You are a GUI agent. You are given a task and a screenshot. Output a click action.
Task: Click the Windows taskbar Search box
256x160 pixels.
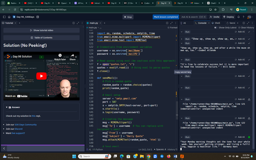pos(94,156)
